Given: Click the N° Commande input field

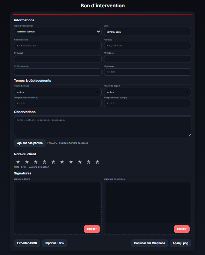Looking at the screenshot, I should [58, 72].
